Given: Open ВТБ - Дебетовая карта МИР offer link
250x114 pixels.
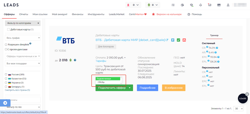Looking at the screenshot, I should 130,40.
